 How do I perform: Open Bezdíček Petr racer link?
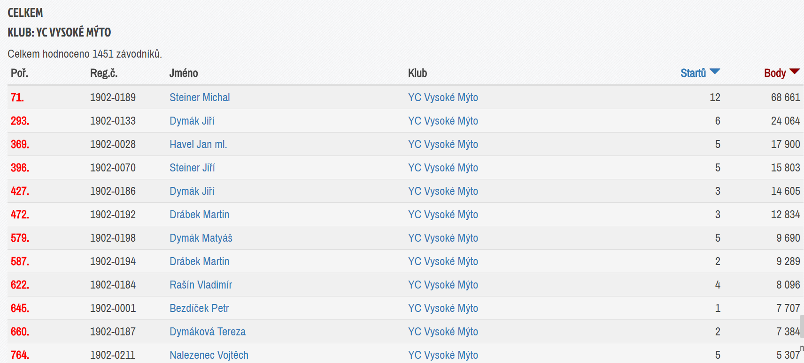(199, 308)
